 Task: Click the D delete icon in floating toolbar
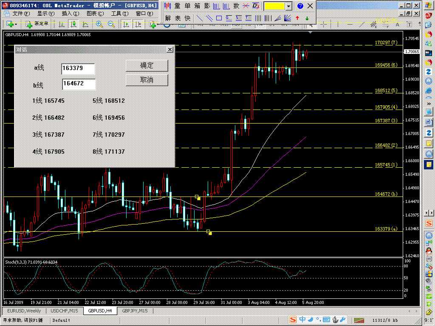pos(256,6)
